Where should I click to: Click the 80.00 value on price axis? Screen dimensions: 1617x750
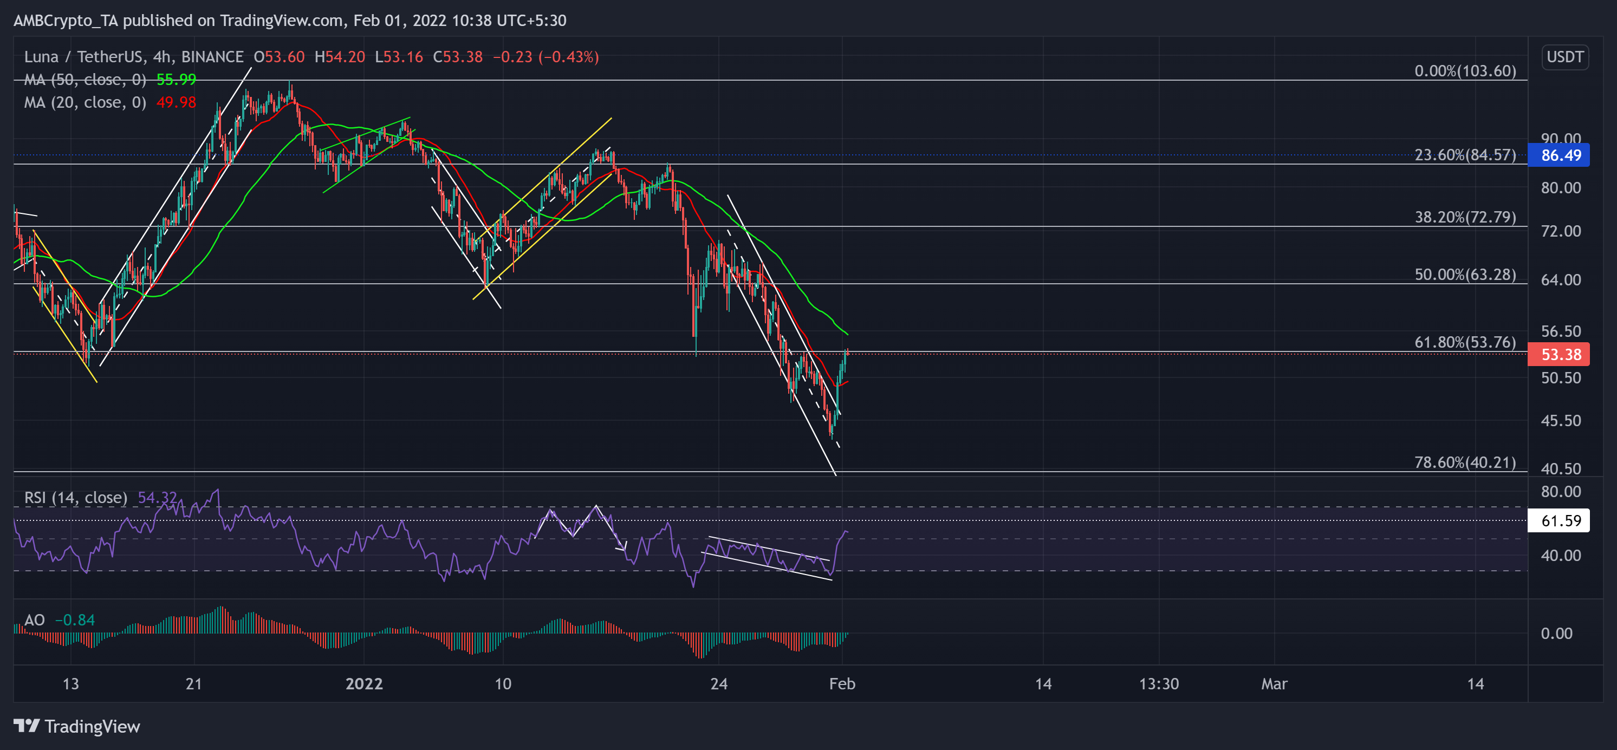click(1561, 188)
